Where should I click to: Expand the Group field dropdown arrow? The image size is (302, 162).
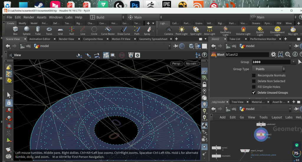coord(293,62)
